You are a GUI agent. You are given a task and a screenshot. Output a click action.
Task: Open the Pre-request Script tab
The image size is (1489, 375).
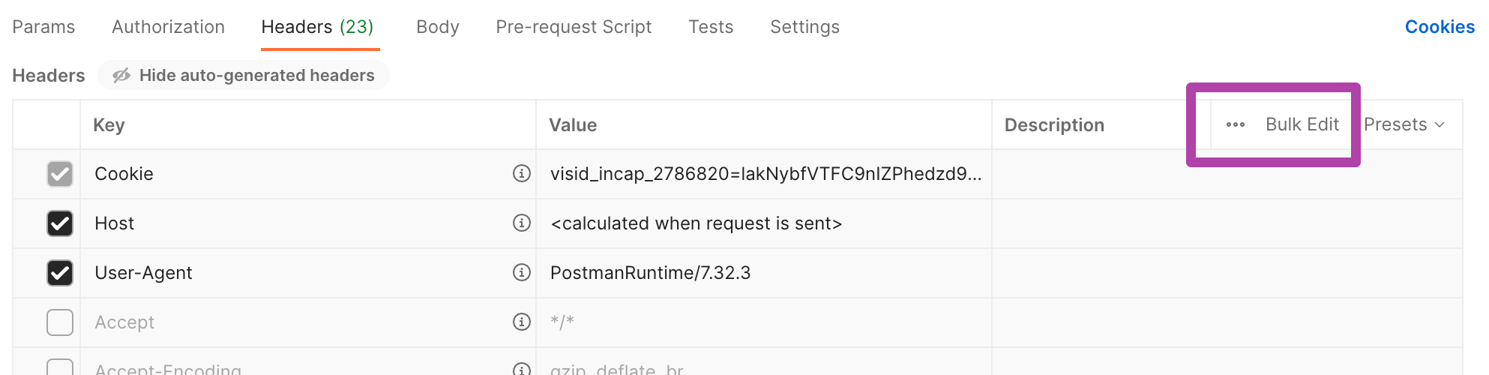tap(574, 27)
